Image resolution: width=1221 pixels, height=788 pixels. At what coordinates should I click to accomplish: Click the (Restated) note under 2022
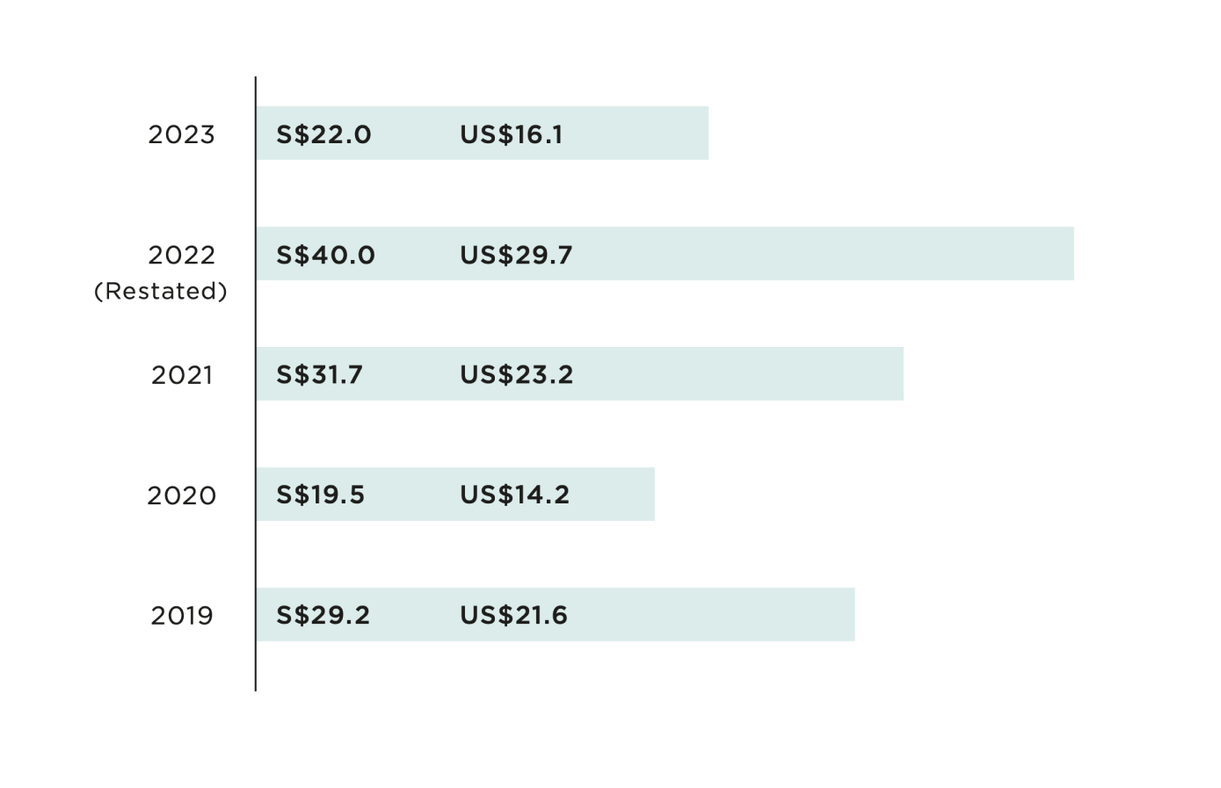coord(161,291)
